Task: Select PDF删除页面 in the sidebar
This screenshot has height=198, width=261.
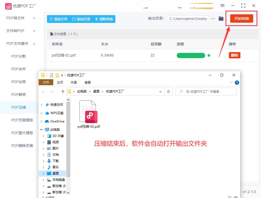Action: click(22, 146)
